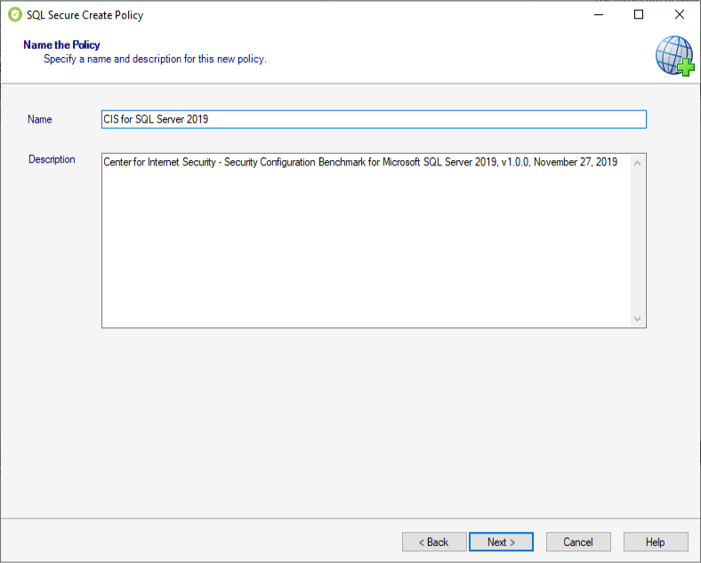This screenshot has width=701, height=563.
Task: Click the Name label
Action: coord(40,119)
